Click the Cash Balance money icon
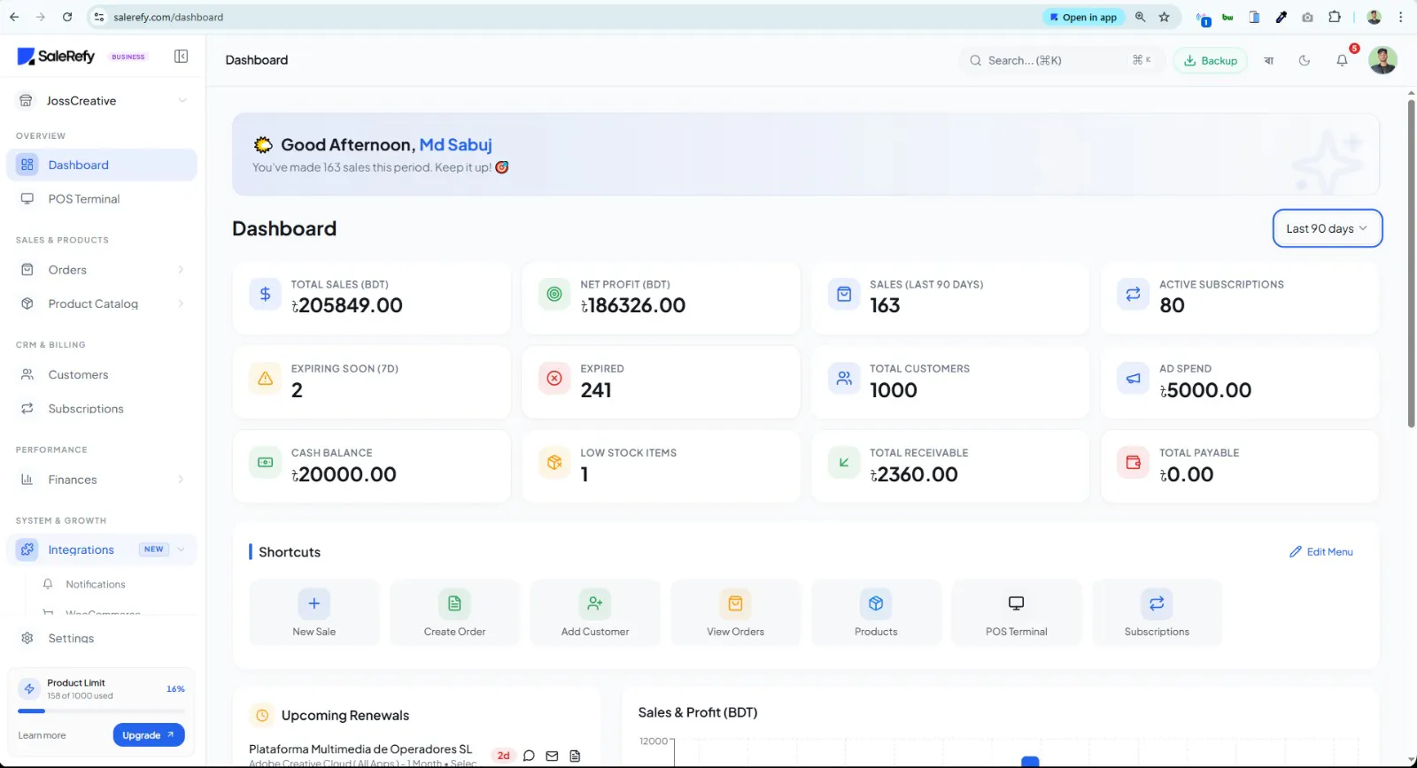Screen dimensions: 1417x768 click(265, 463)
